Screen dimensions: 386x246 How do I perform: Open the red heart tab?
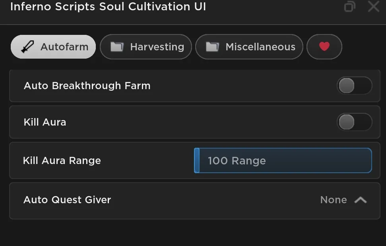coord(324,47)
